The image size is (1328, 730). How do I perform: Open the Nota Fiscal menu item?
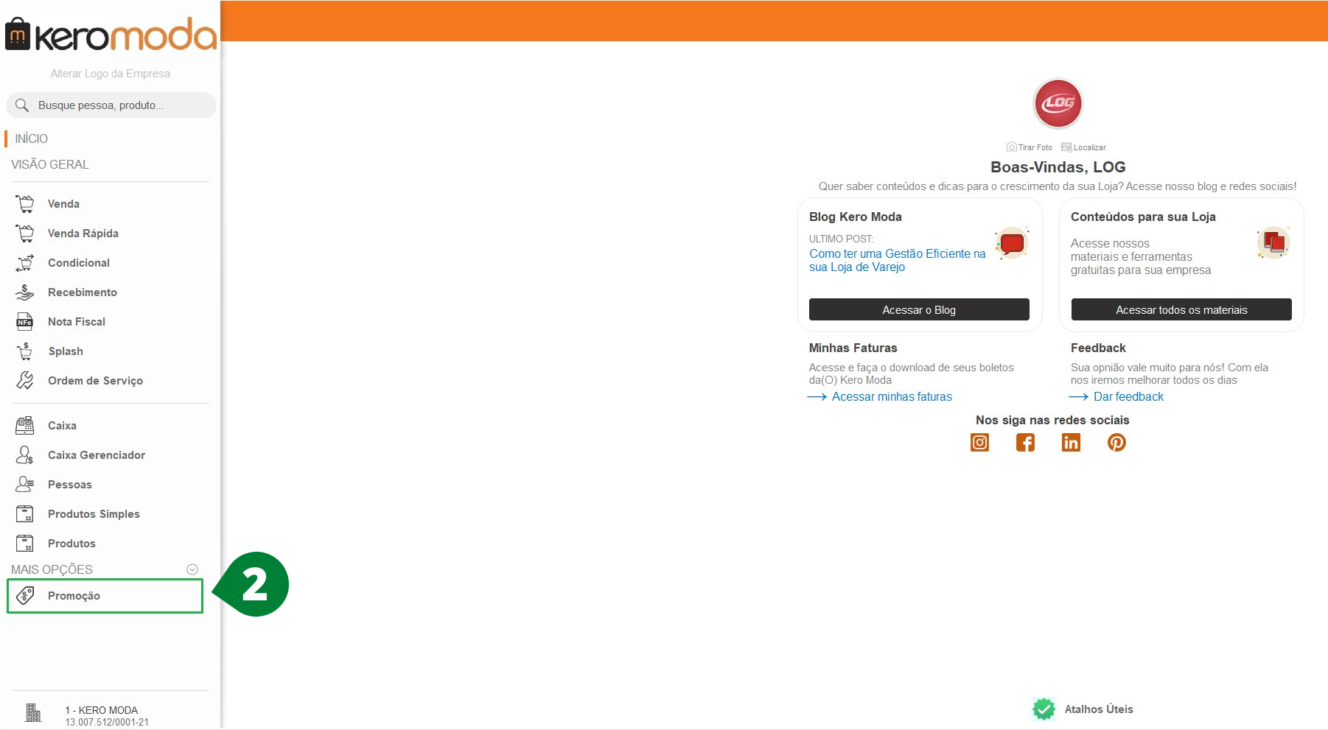pyautogui.click(x=77, y=321)
